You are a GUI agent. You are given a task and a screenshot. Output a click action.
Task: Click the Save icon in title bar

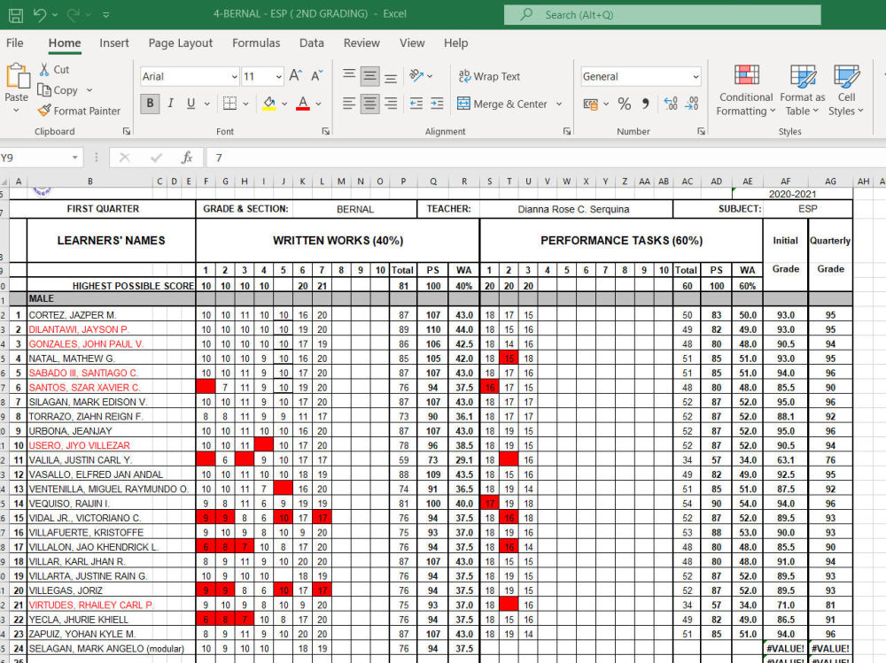click(16, 15)
